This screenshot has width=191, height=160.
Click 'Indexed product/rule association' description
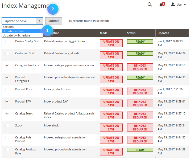65,150
